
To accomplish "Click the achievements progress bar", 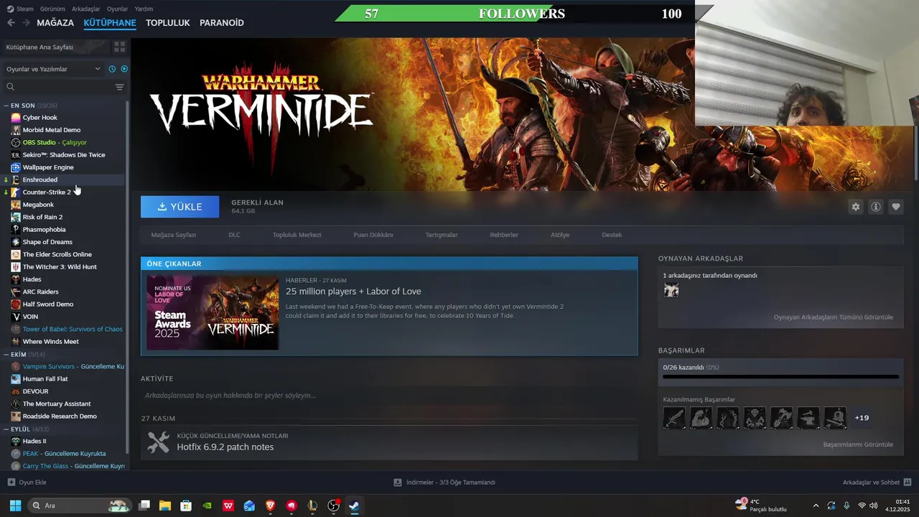I will click(x=780, y=376).
